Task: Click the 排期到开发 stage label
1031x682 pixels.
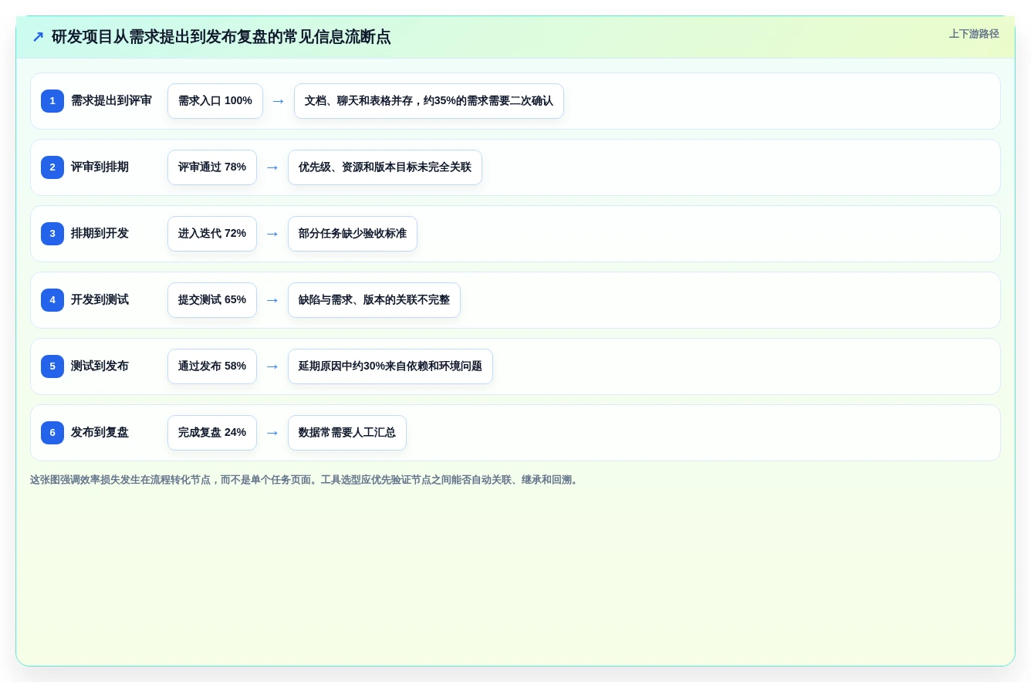Action: [x=100, y=234]
